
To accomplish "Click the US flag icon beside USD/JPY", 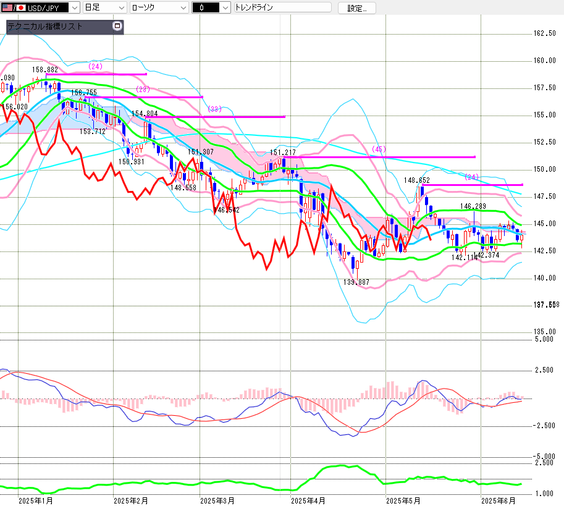I will click(7, 7).
